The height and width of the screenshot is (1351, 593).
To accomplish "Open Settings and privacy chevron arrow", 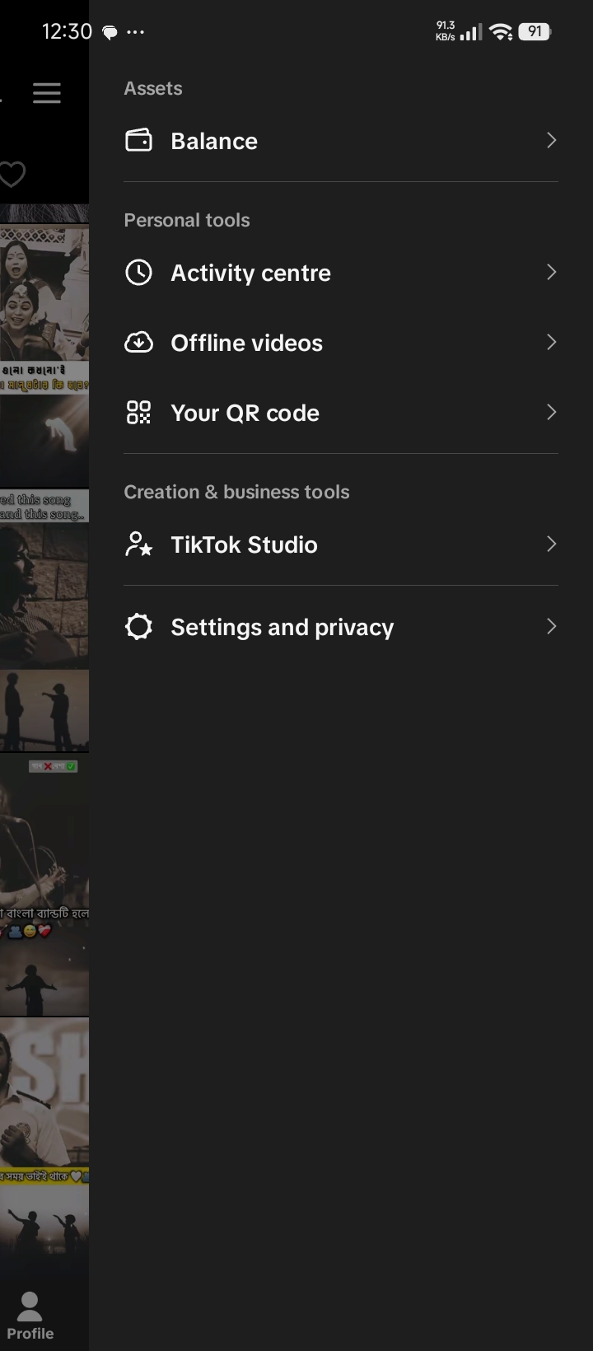I will (x=552, y=627).
